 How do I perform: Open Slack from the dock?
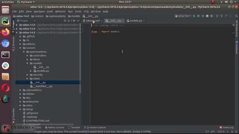(x=5, y=66)
